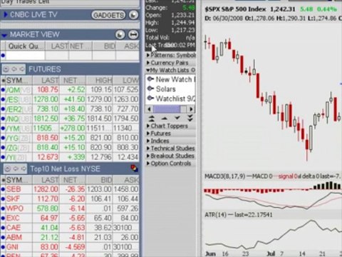Expand Patterns: Symbol section

pyautogui.click(x=171, y=55)
